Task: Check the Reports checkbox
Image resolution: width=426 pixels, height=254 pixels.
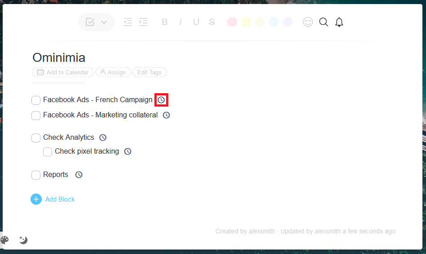Action: [36, 175]
